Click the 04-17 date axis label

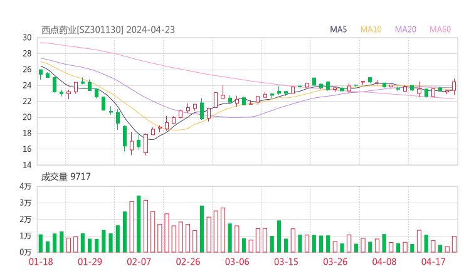click(433, 262)
